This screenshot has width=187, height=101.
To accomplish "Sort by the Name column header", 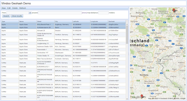I will pyautogui.click(x=28, y=21).
